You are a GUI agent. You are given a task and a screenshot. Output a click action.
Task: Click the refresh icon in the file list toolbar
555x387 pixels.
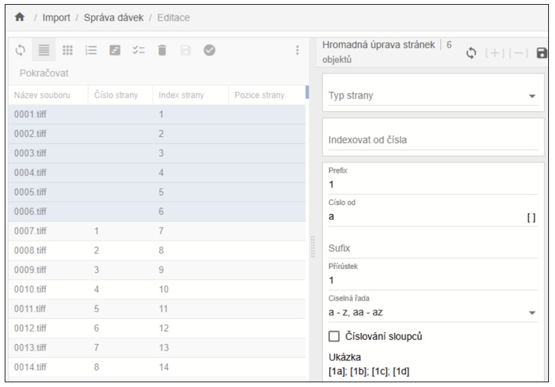(20, 51)
